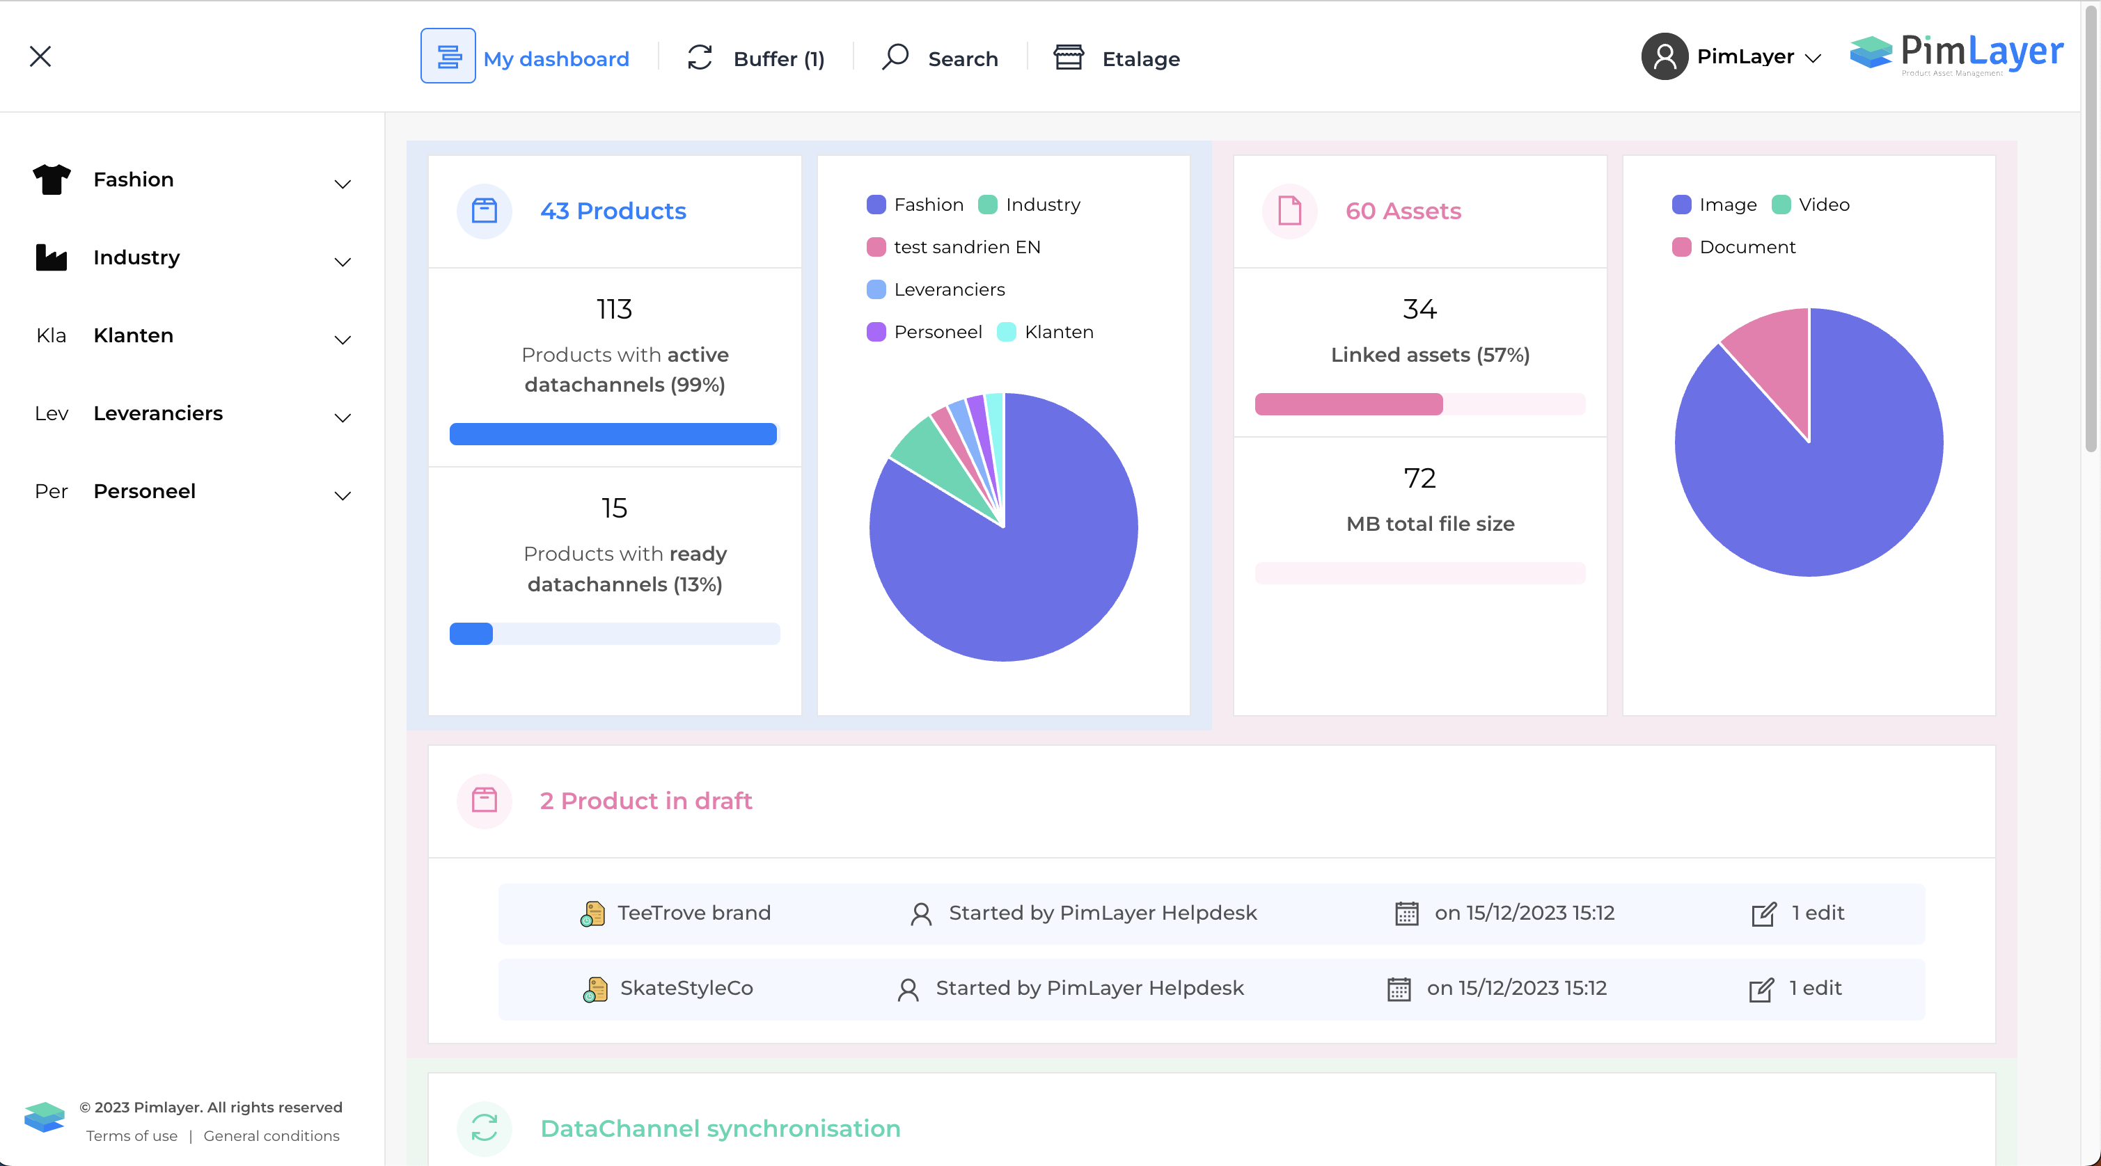Screen dimensions: 2101x1166
Task: Toggle the Document legend entry in assets chart
Action: click(x=1733, y=247)
